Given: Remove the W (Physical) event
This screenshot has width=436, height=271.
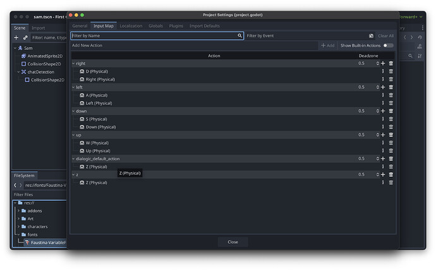Looking at the screenshot, I should (x=391, y=143).
